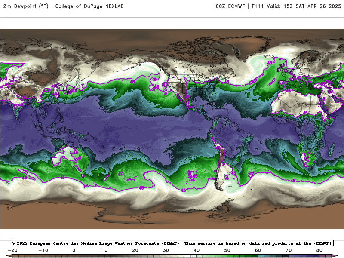This screenshot has height=258, width=344.
Task: Click the 80 color scale label
Action: coord(319,250)
